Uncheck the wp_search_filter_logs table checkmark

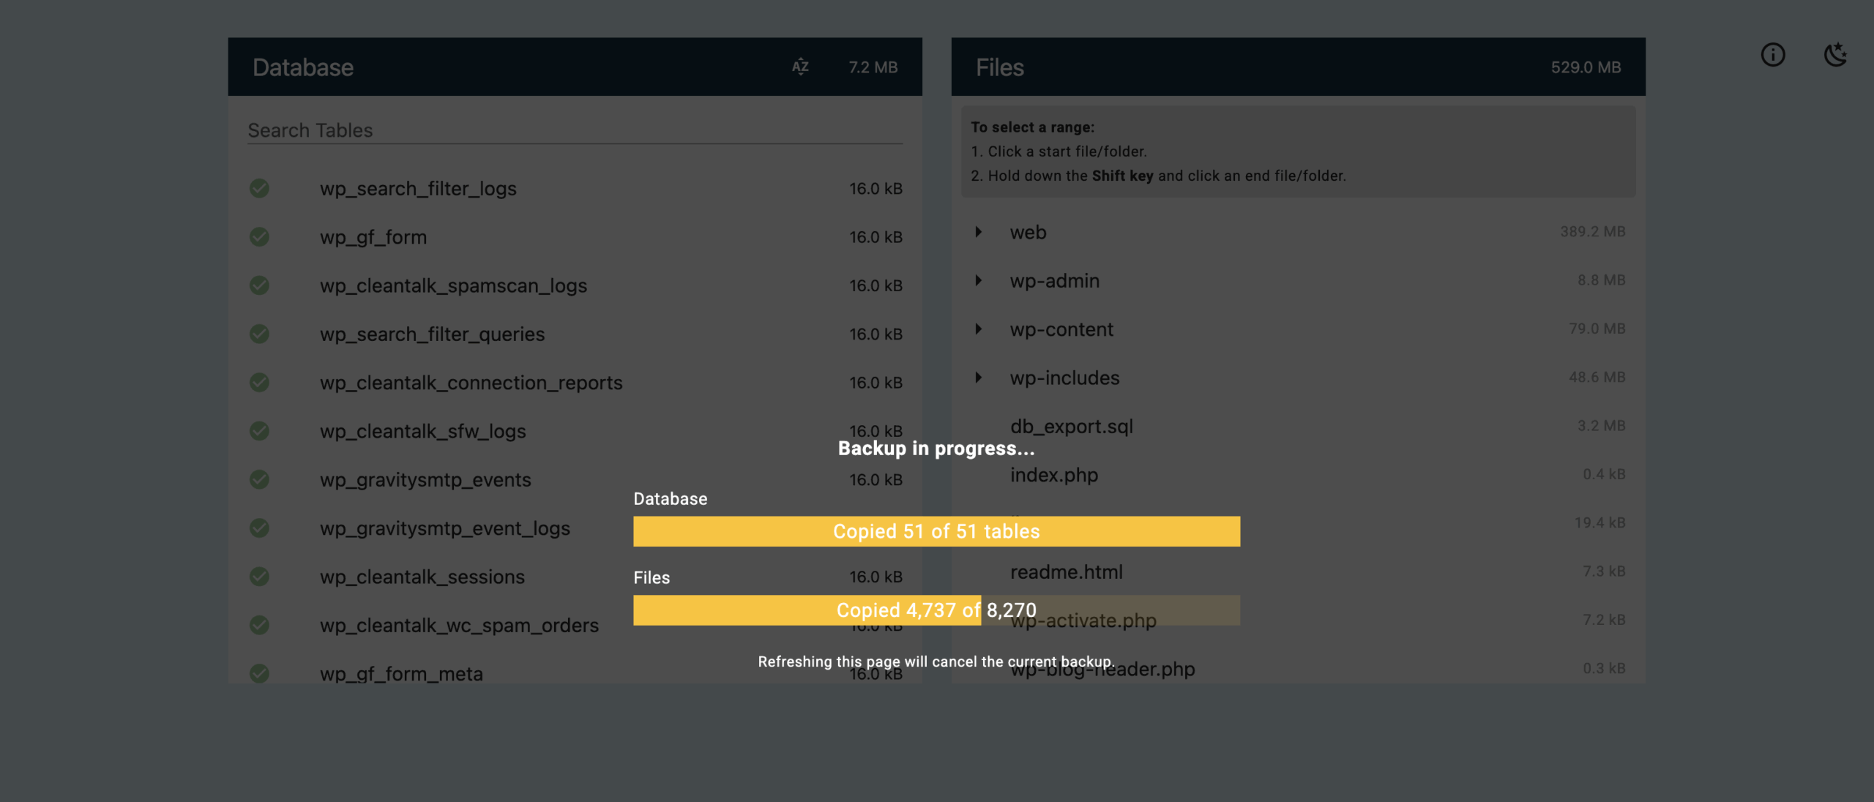tap(259, 189)
